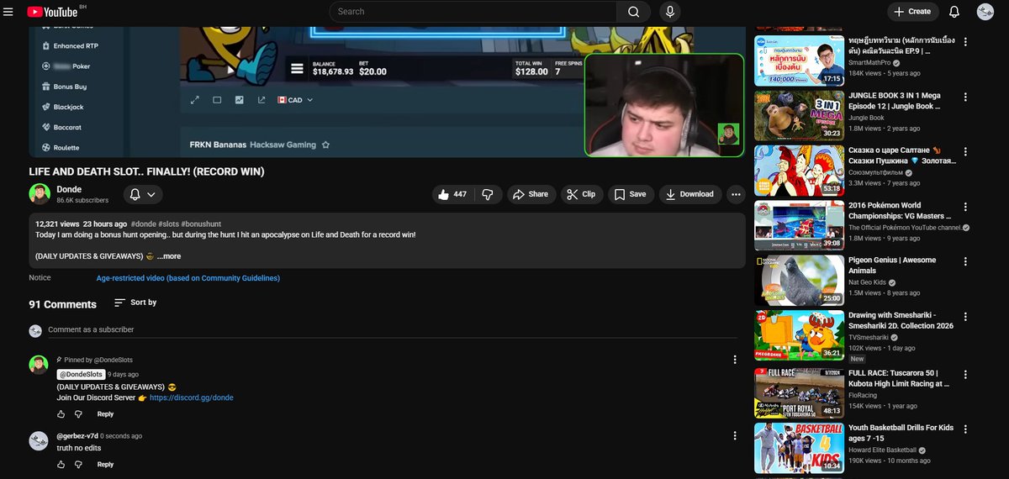
Task: Click the #bonushunt hashtag
Action: [x=201, y=224]
